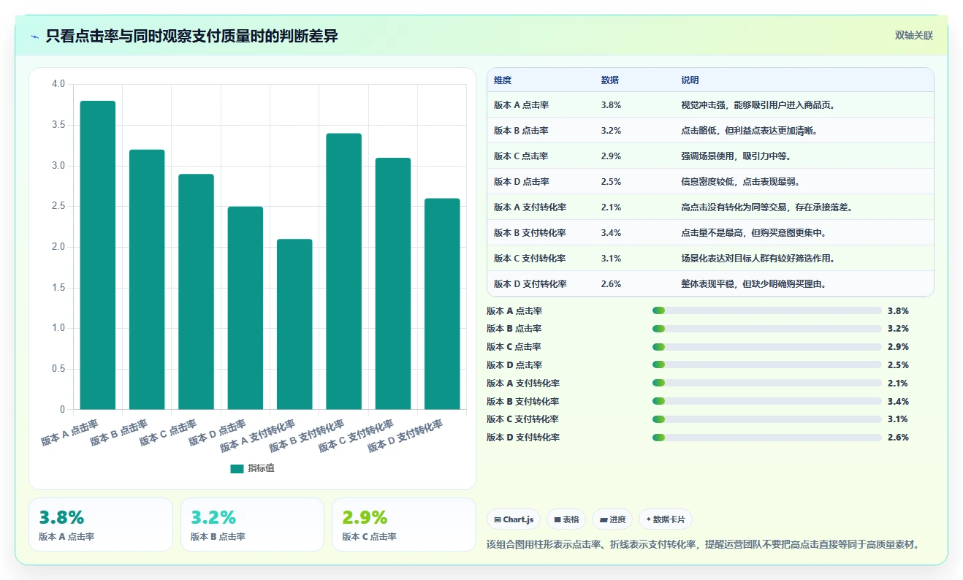Toggle the 指标值 legend swatch
Screen dimensions: 963x580
[x=237, y=469]
